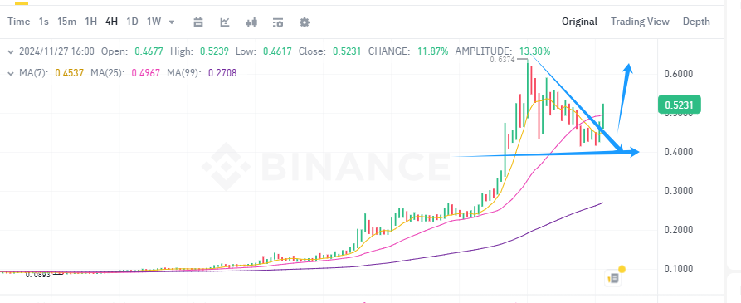The image size is (741, 303).
Task: Click the MA(7) yellow value label
Action: (69, 73)
